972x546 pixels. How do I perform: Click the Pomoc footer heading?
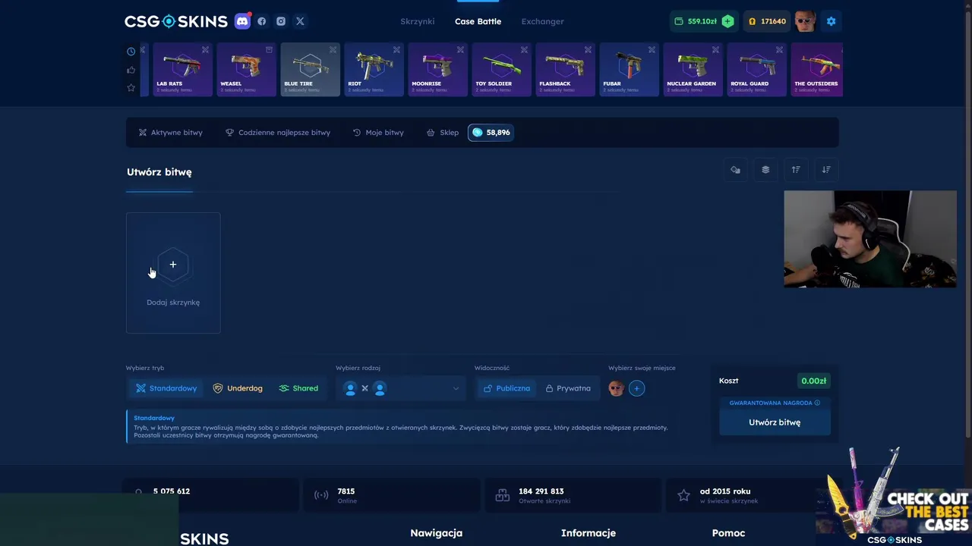click(x=728, y=533)
